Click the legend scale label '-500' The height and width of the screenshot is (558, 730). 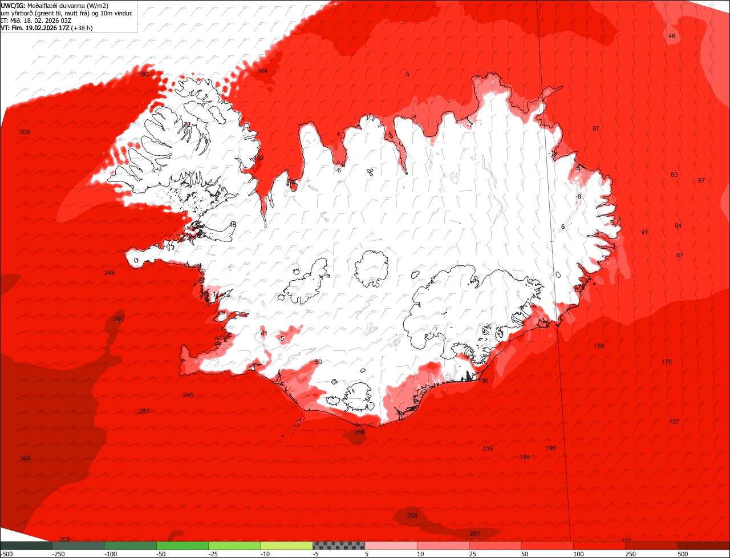(x=6, y=554)
